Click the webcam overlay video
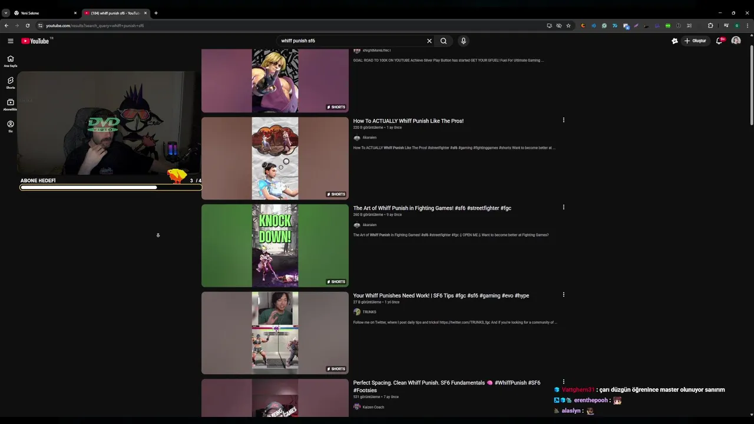Viewport: 754px width, 424px height. (x=109, y=124)
